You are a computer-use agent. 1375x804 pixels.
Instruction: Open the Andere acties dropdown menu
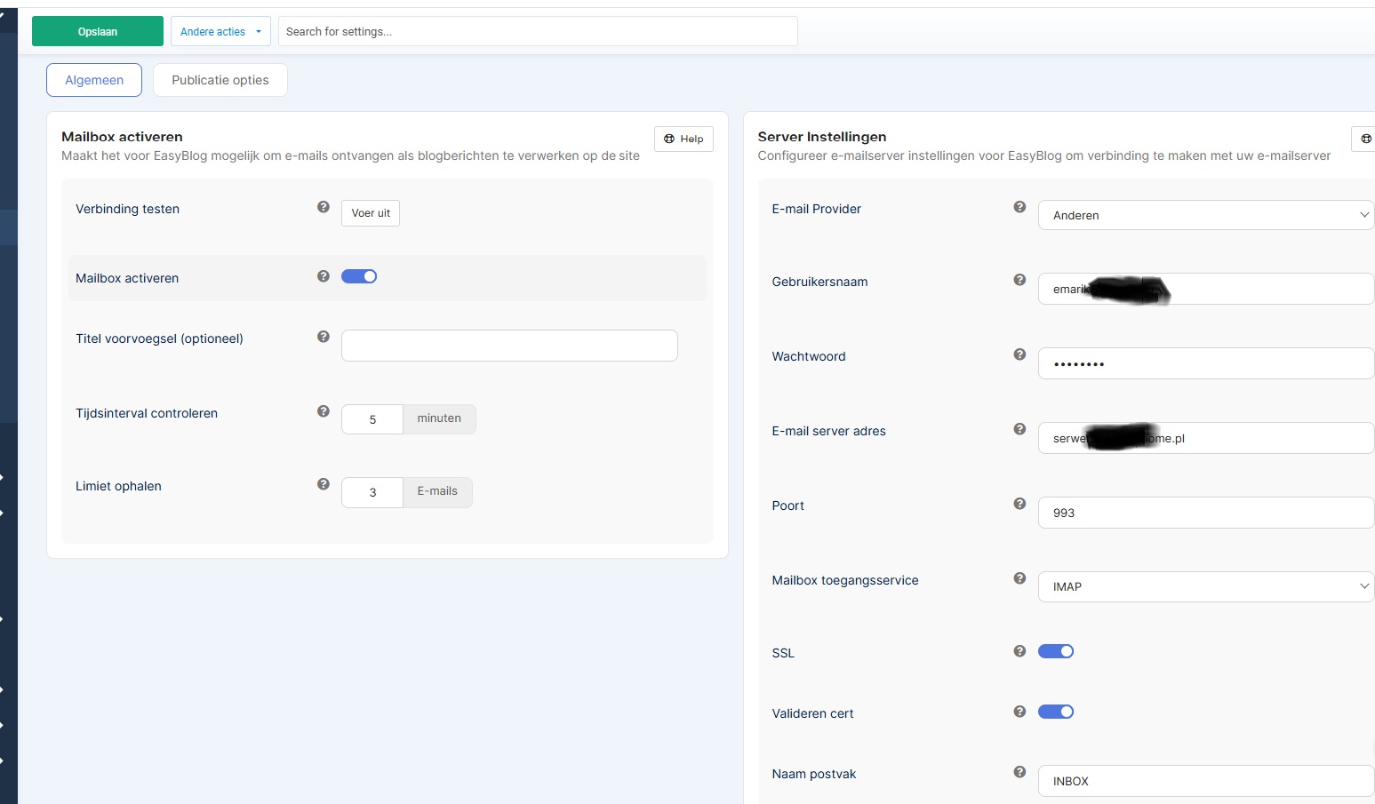(220, 31)
